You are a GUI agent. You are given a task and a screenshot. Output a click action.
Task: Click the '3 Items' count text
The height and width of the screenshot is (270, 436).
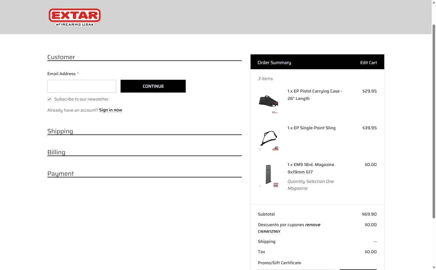tap(265, 79)
